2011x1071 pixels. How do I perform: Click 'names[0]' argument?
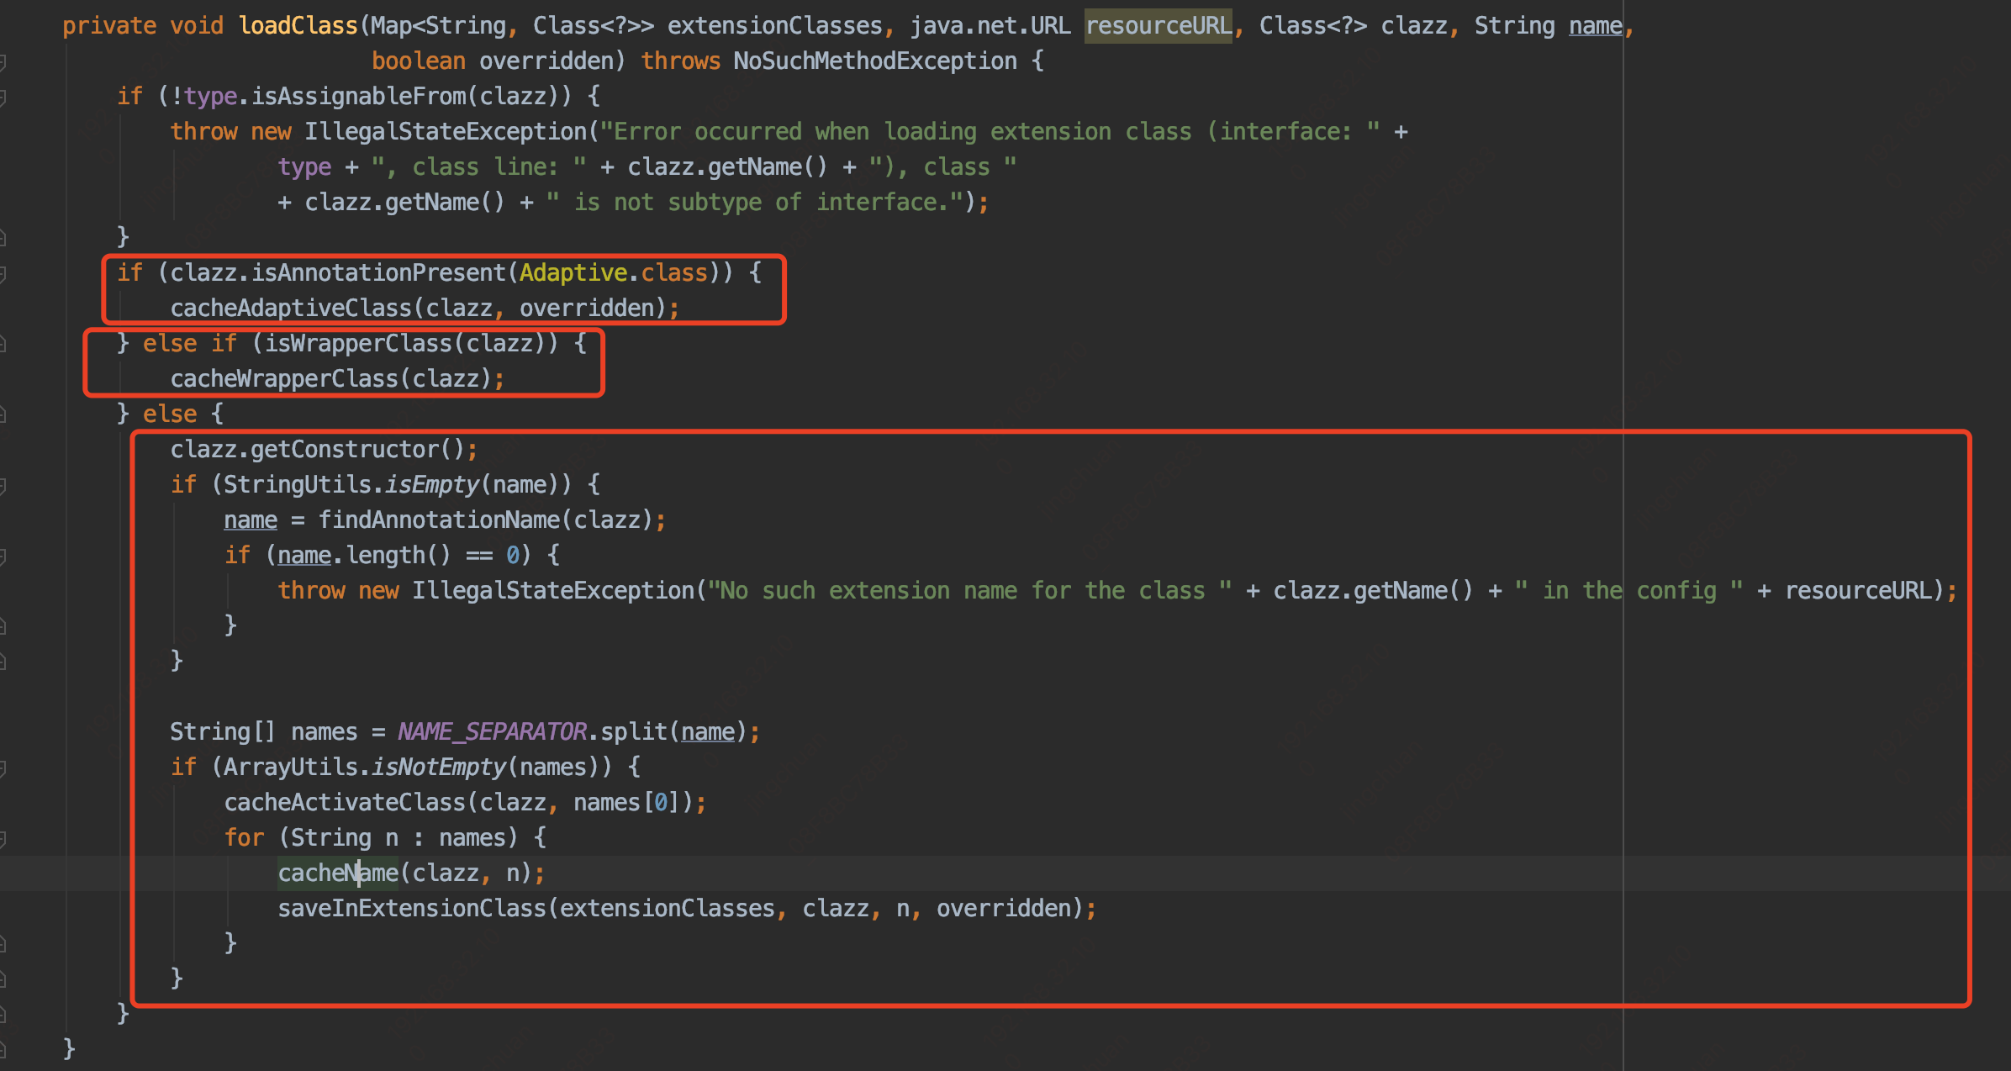tap(627, 803)
